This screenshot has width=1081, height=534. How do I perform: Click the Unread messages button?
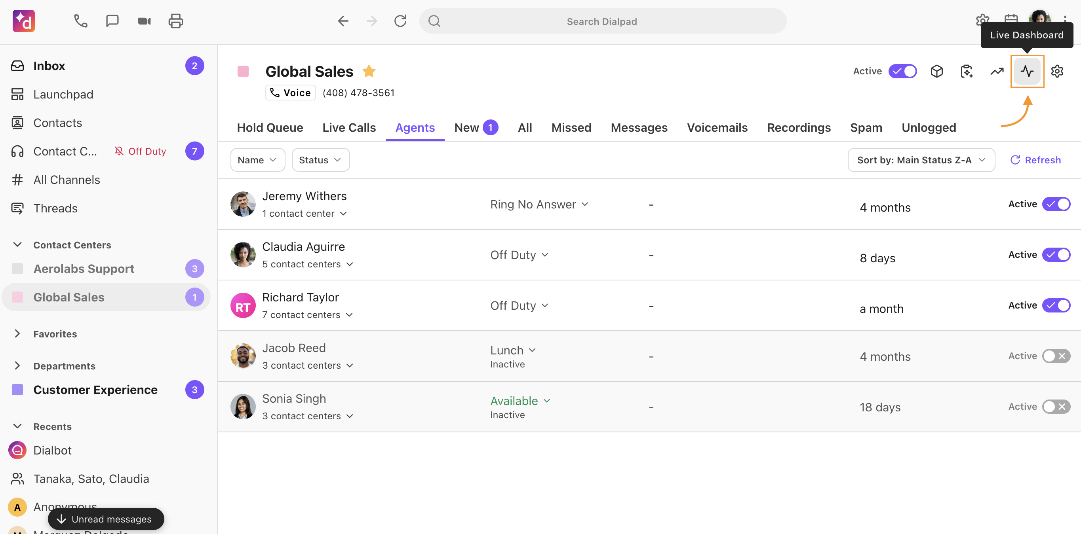(x=106, y=519)
